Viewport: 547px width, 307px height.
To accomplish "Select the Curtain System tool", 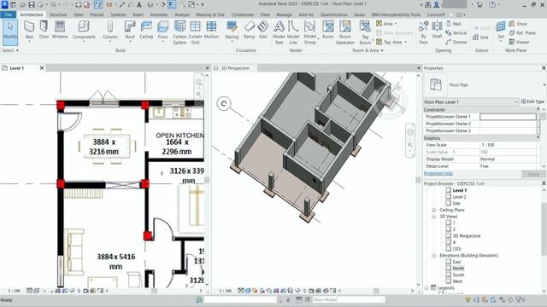I will point(179,32).
